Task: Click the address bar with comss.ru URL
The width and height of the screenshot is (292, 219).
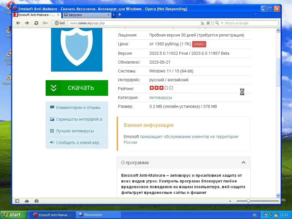Action: pyautogui.click(x=134, y=23)
